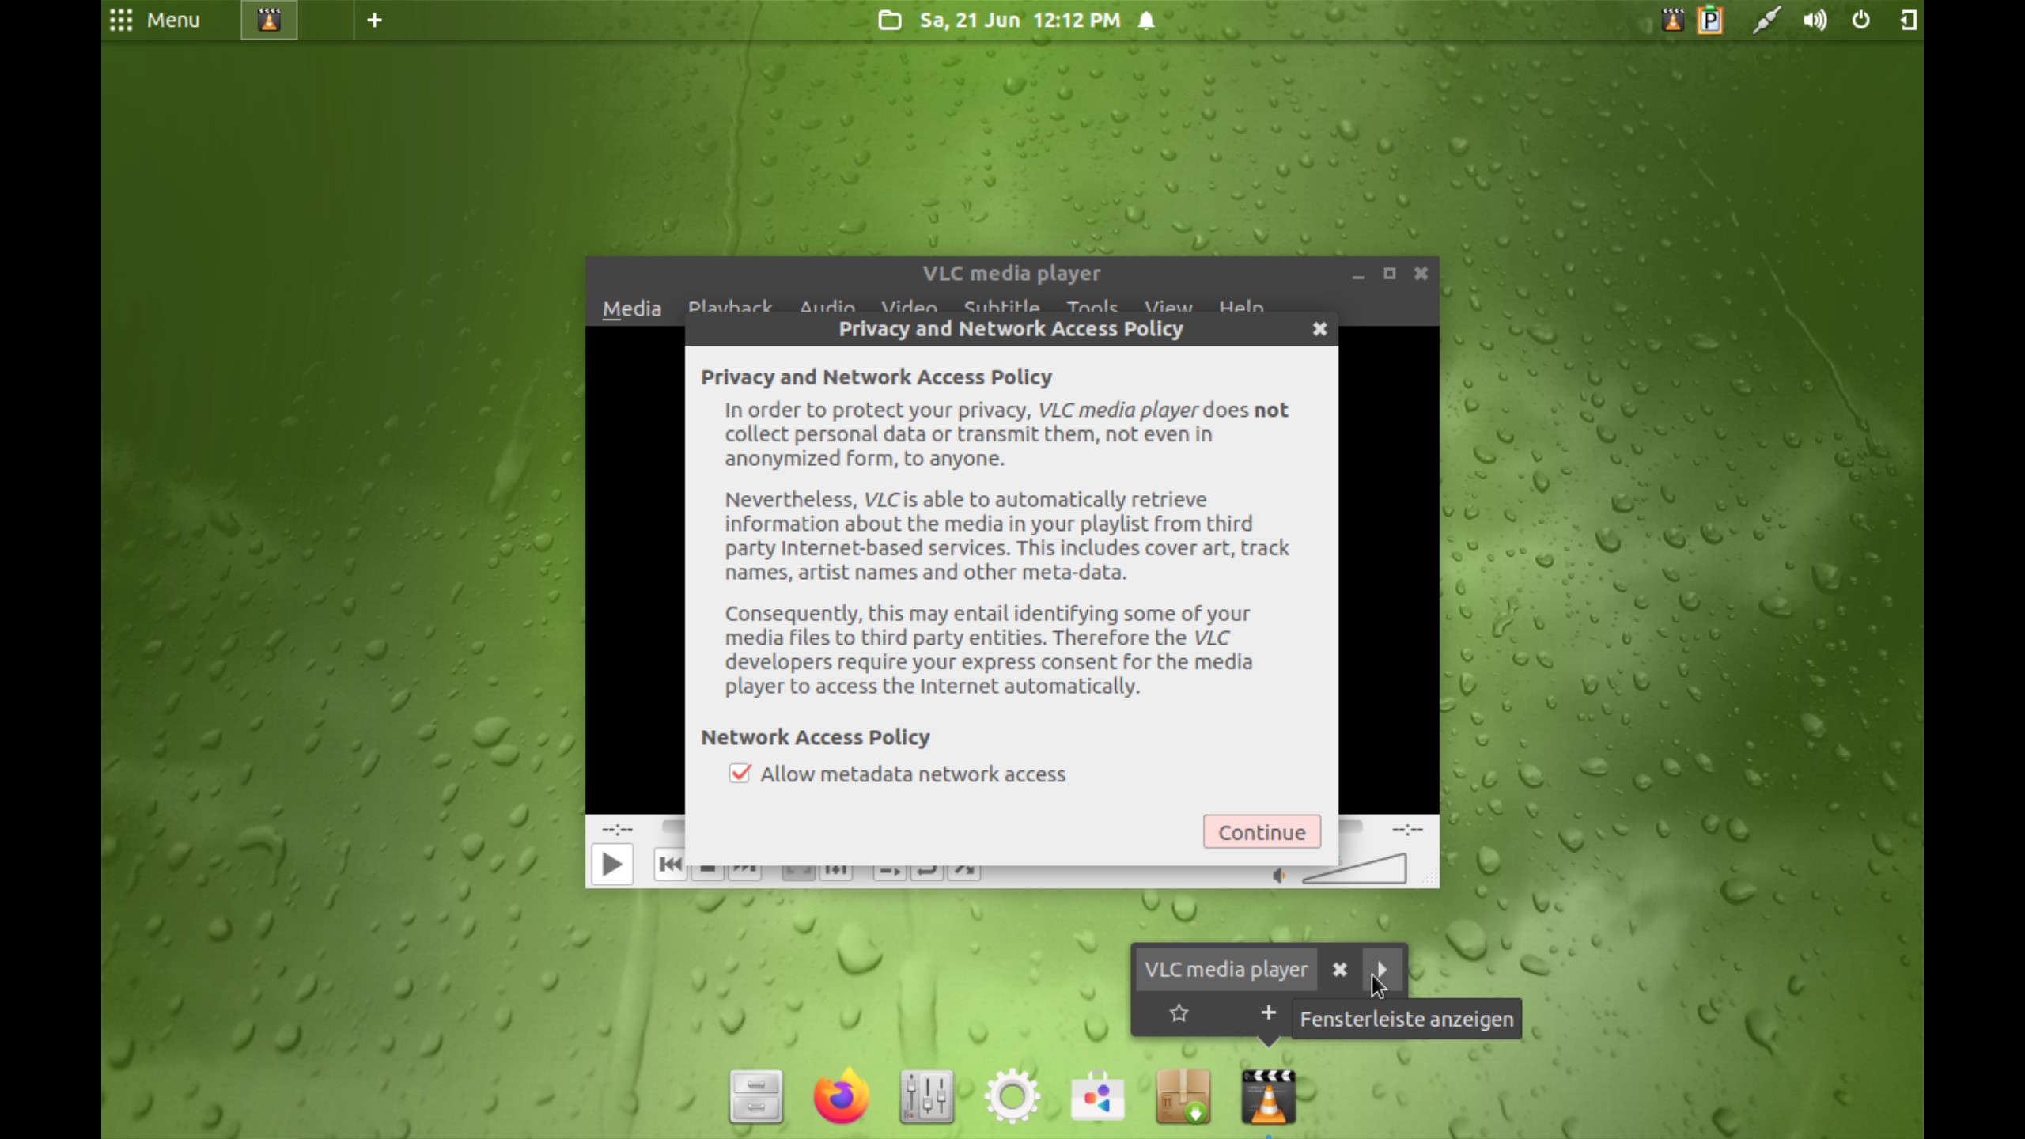Click the VLC remaining time label
This screenshot has width=2025, height=1139.
pyautogui.click(x=1407, y=830)
